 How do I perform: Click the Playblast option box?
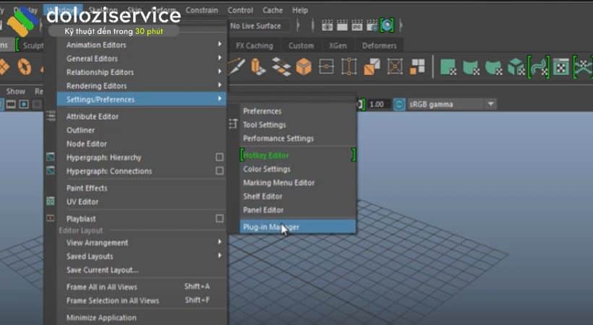(x=219, y=218)
